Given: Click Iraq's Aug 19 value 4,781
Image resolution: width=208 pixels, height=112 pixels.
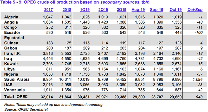Looking at the screenshot, I should click(x=140, y=58).
